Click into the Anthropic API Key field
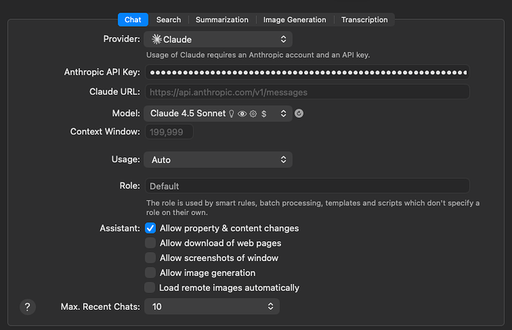 click(307, 73)
